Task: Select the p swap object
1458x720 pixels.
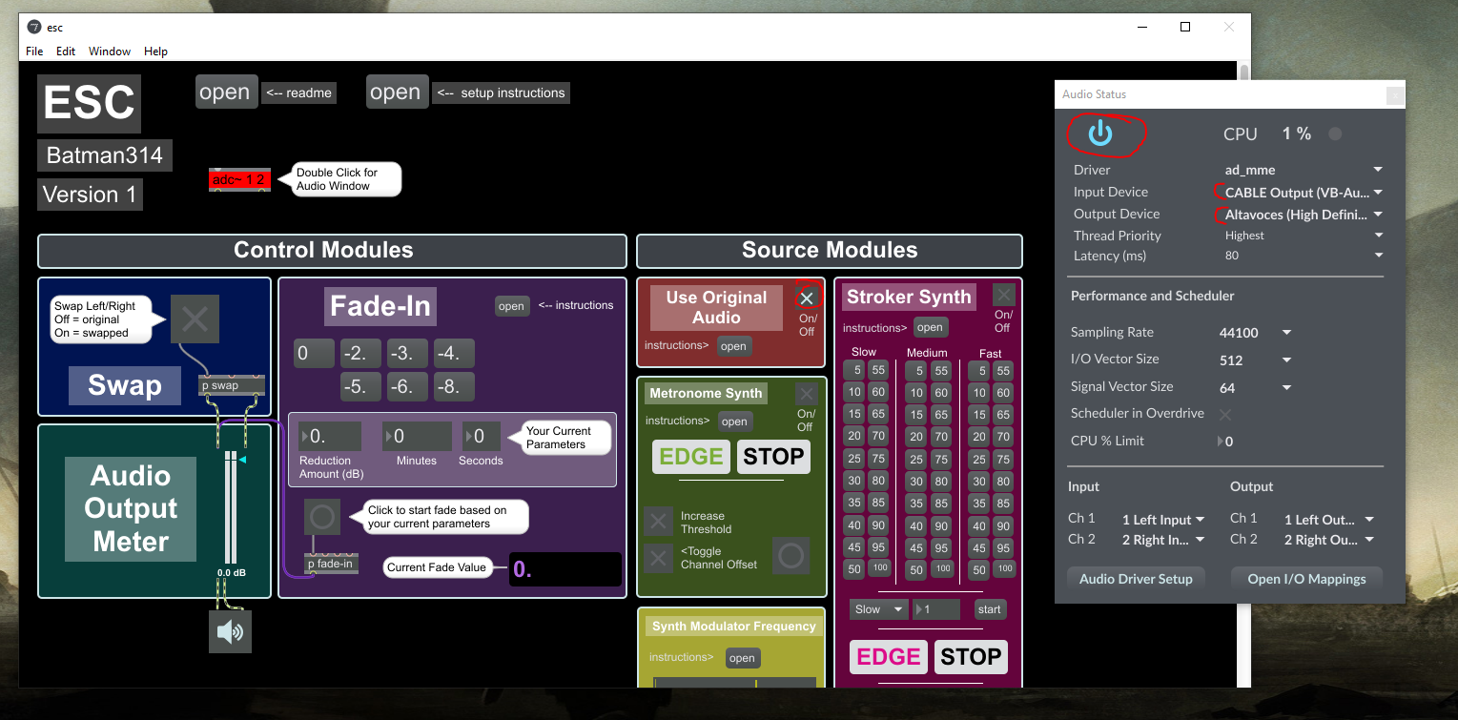Action: 230,385
